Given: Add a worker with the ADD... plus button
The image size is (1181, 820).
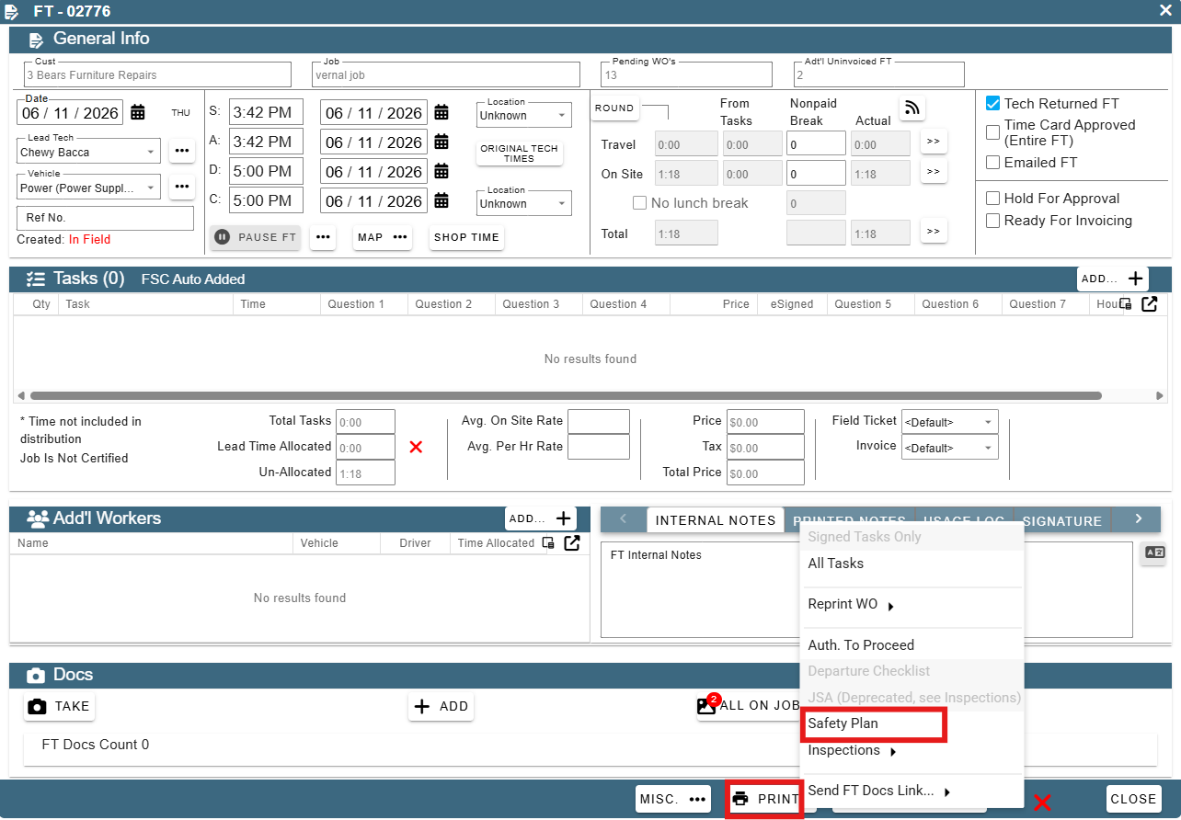Looking at the screenshot, I should click(x=541, y=518).
